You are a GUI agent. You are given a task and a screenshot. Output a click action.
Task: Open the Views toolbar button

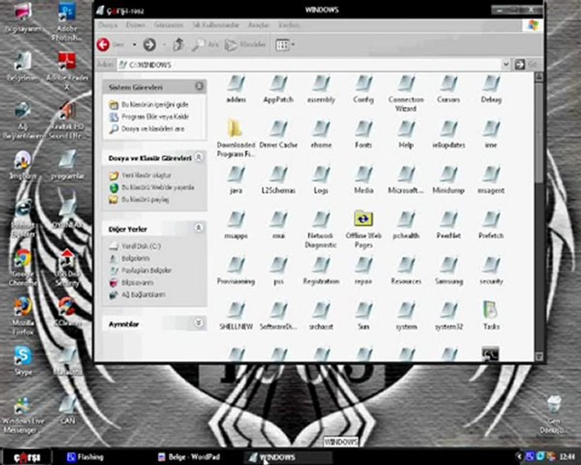click(282, 45)
